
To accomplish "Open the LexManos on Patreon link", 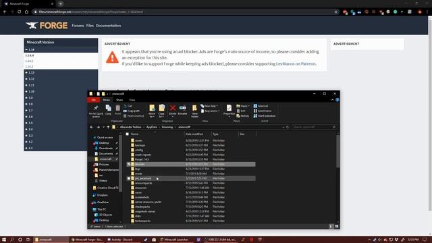I will point(296,64).
